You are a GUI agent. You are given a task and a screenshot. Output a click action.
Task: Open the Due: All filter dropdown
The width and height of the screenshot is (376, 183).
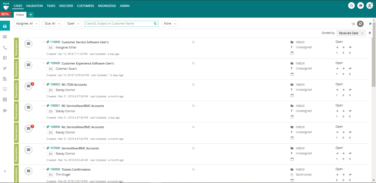(52, 23)
